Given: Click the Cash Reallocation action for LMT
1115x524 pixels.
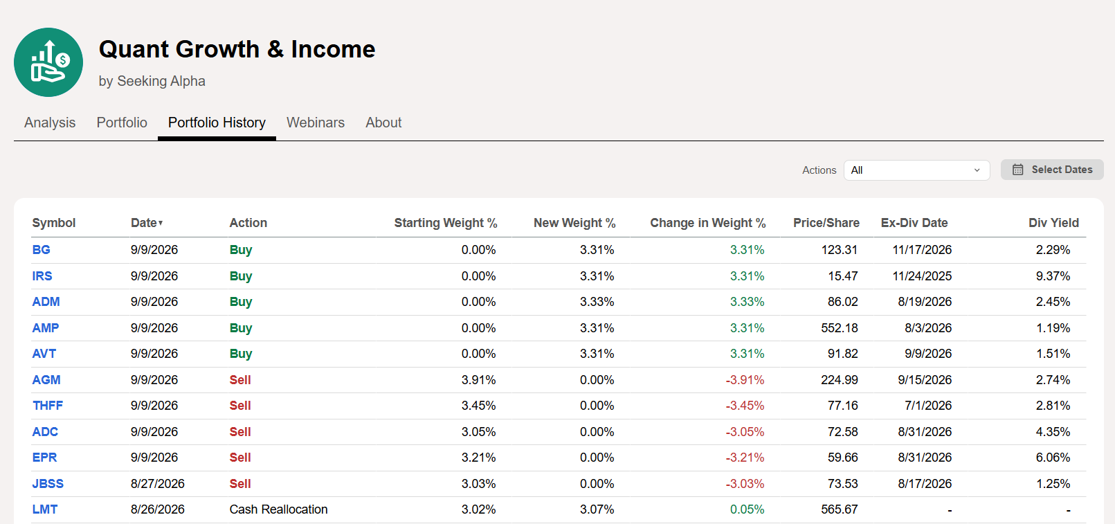Looking at the screenshot, I should point(278,509).
